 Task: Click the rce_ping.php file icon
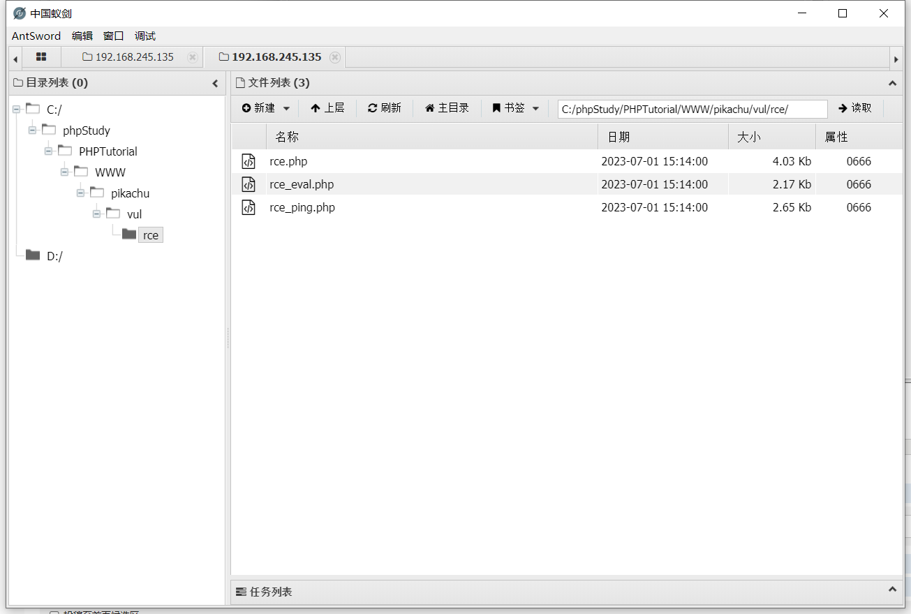coord(249,207)
